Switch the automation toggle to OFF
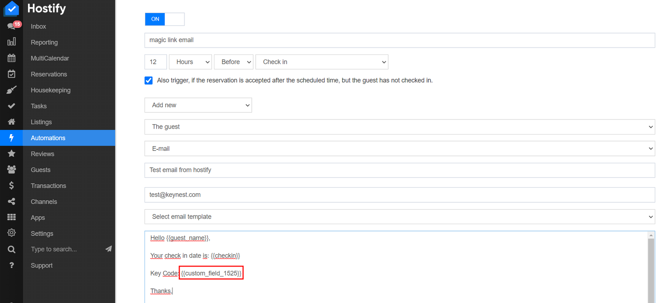669x303 pixels. 175,19
